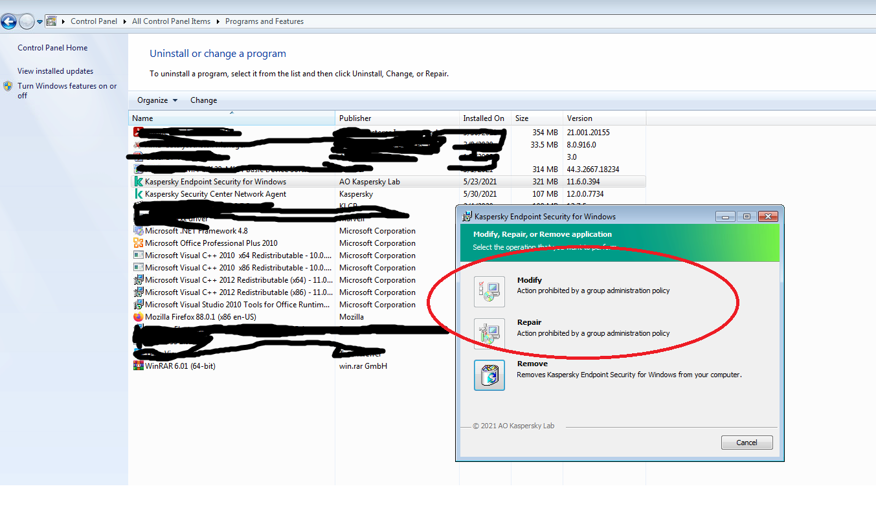Click the Change toolbar button
Viewport: 876px width, 526px height.
click(203, 100)
